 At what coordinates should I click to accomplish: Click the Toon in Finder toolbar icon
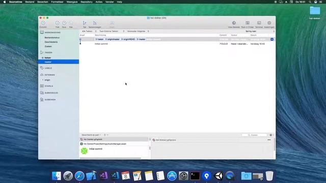[248, 23]
